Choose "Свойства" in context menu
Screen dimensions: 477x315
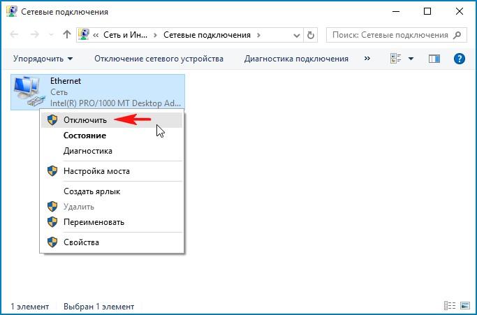(112, 242)
